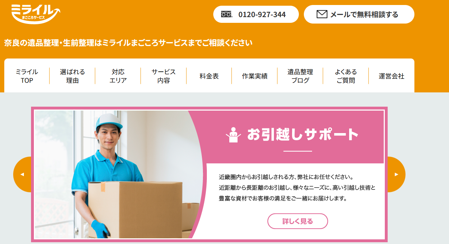The image size is (449, 244).
Task: Click the ミライル logo at top left
Action: (x=36, y=13)
